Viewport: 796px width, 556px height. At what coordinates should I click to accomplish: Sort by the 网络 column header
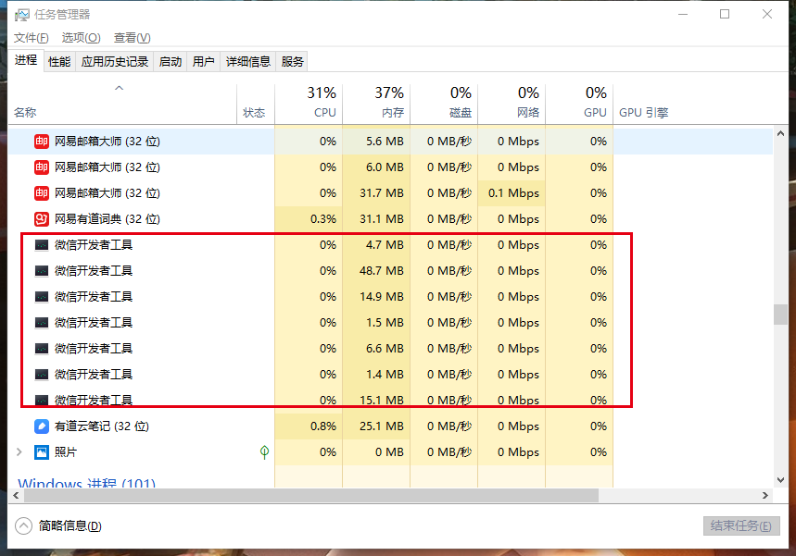coord(512,105)
